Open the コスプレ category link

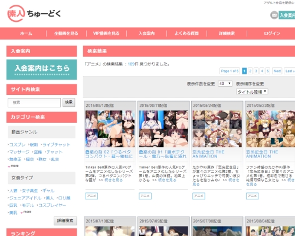pos(17,145)
